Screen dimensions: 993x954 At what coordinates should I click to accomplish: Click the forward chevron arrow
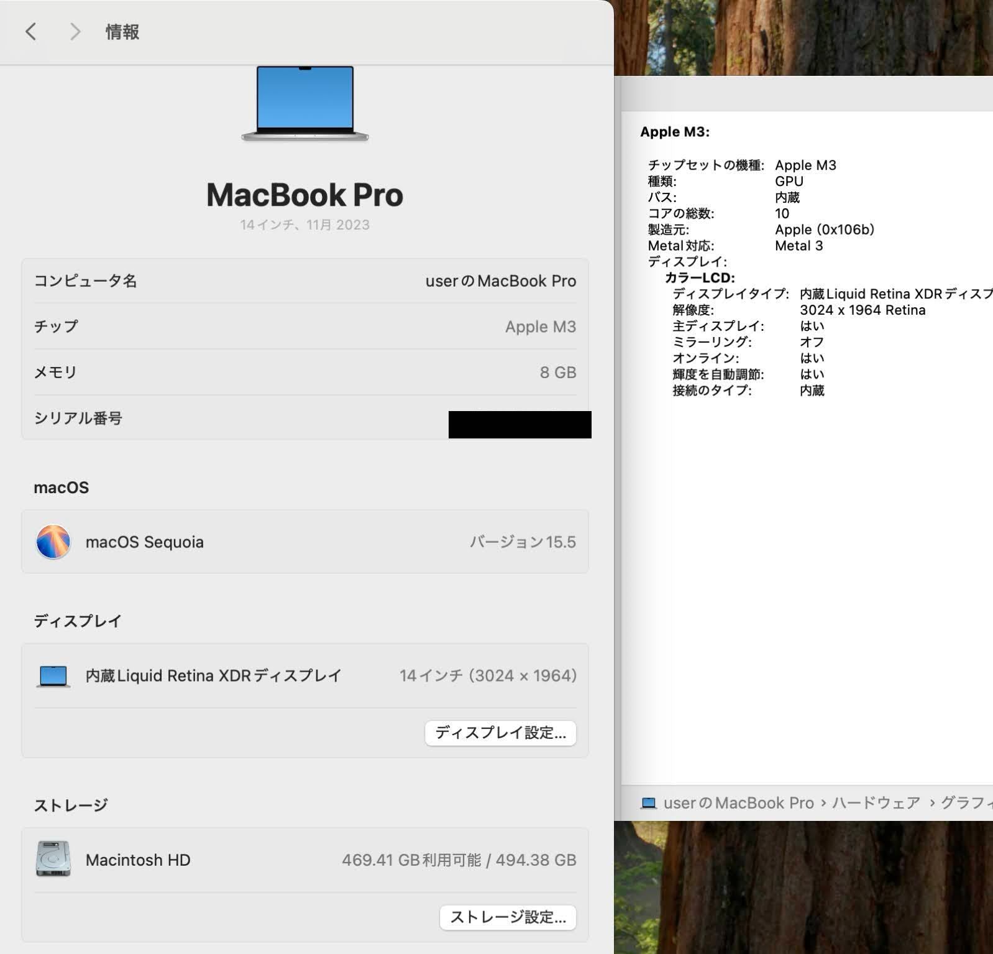click(75, 32)
